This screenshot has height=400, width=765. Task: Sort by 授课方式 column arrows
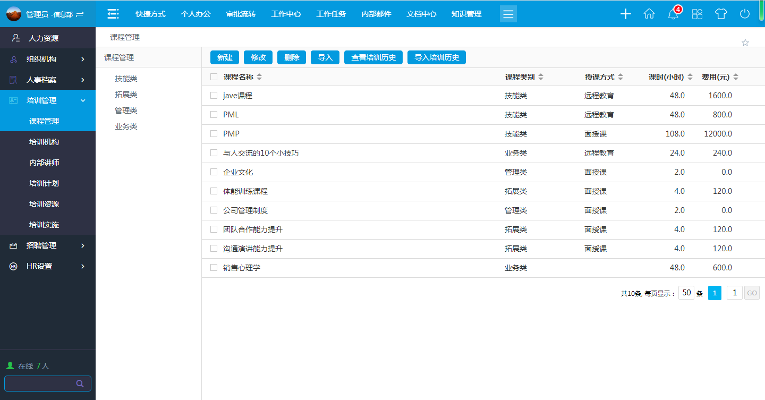(620, 77)
